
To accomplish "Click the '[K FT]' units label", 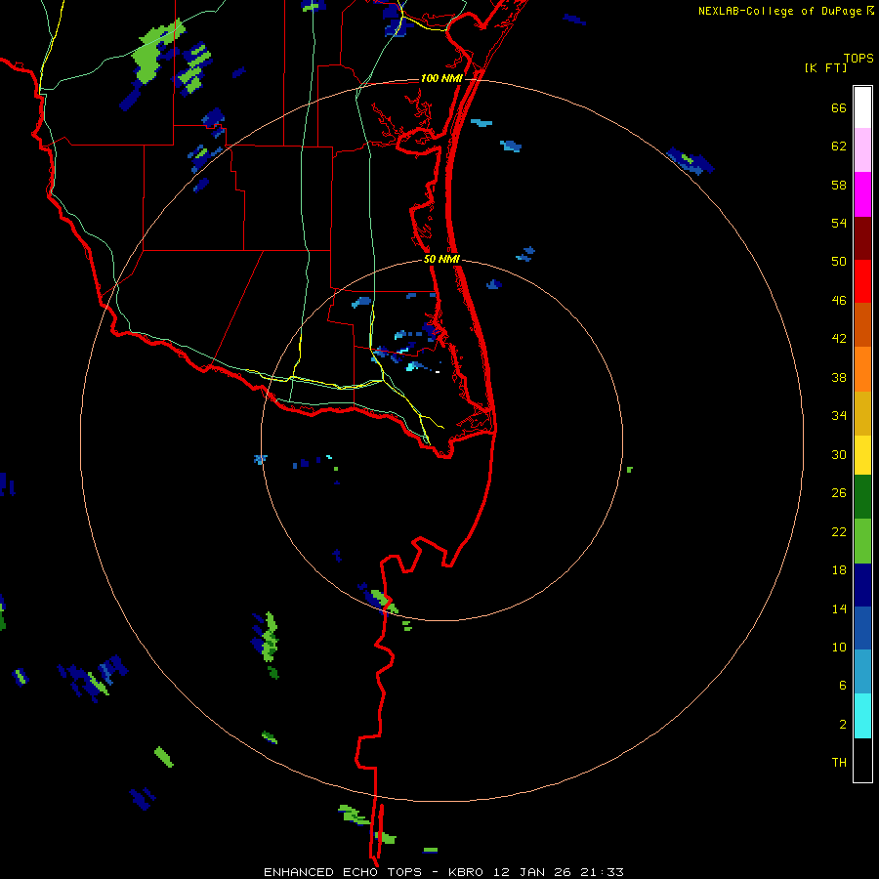I will [x=825, y=68].
